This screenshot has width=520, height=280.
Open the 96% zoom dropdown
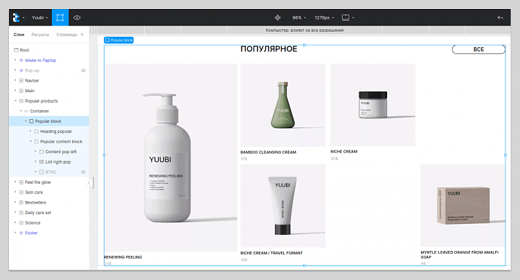pos(299,17)
